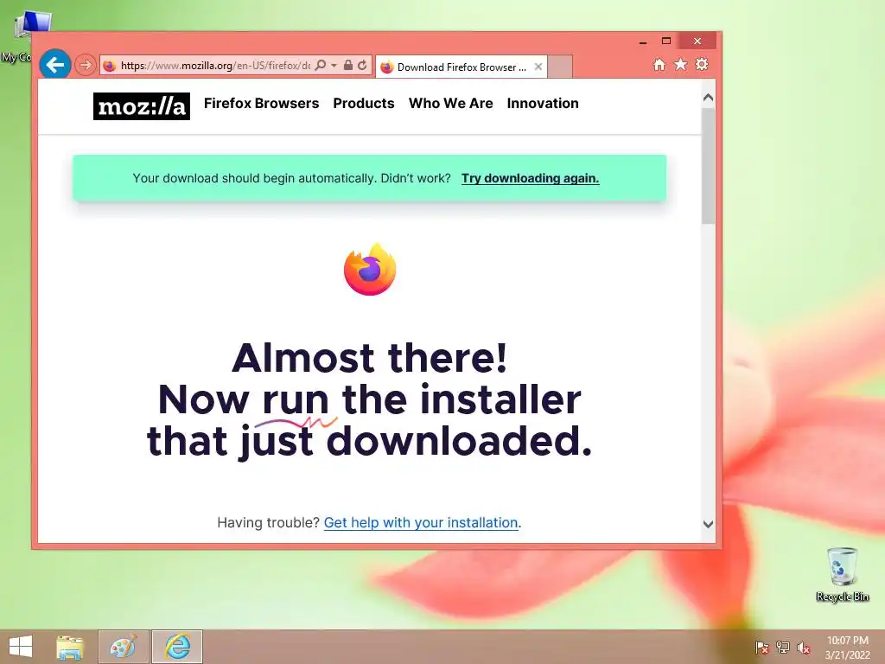Open the taskbar clock showing 10:07 PM

(x=848, y=647)
